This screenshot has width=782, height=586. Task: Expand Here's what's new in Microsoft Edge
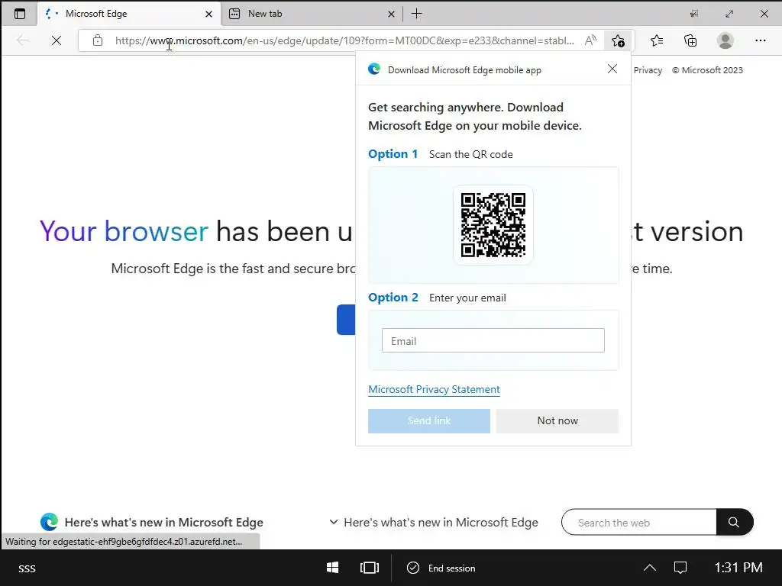pyautogui.click(x=434, y=522)
